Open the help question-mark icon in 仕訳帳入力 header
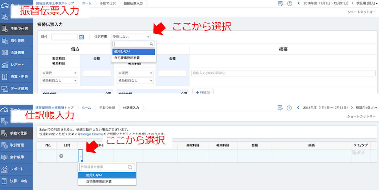379x190 pixels. (289, 108)
